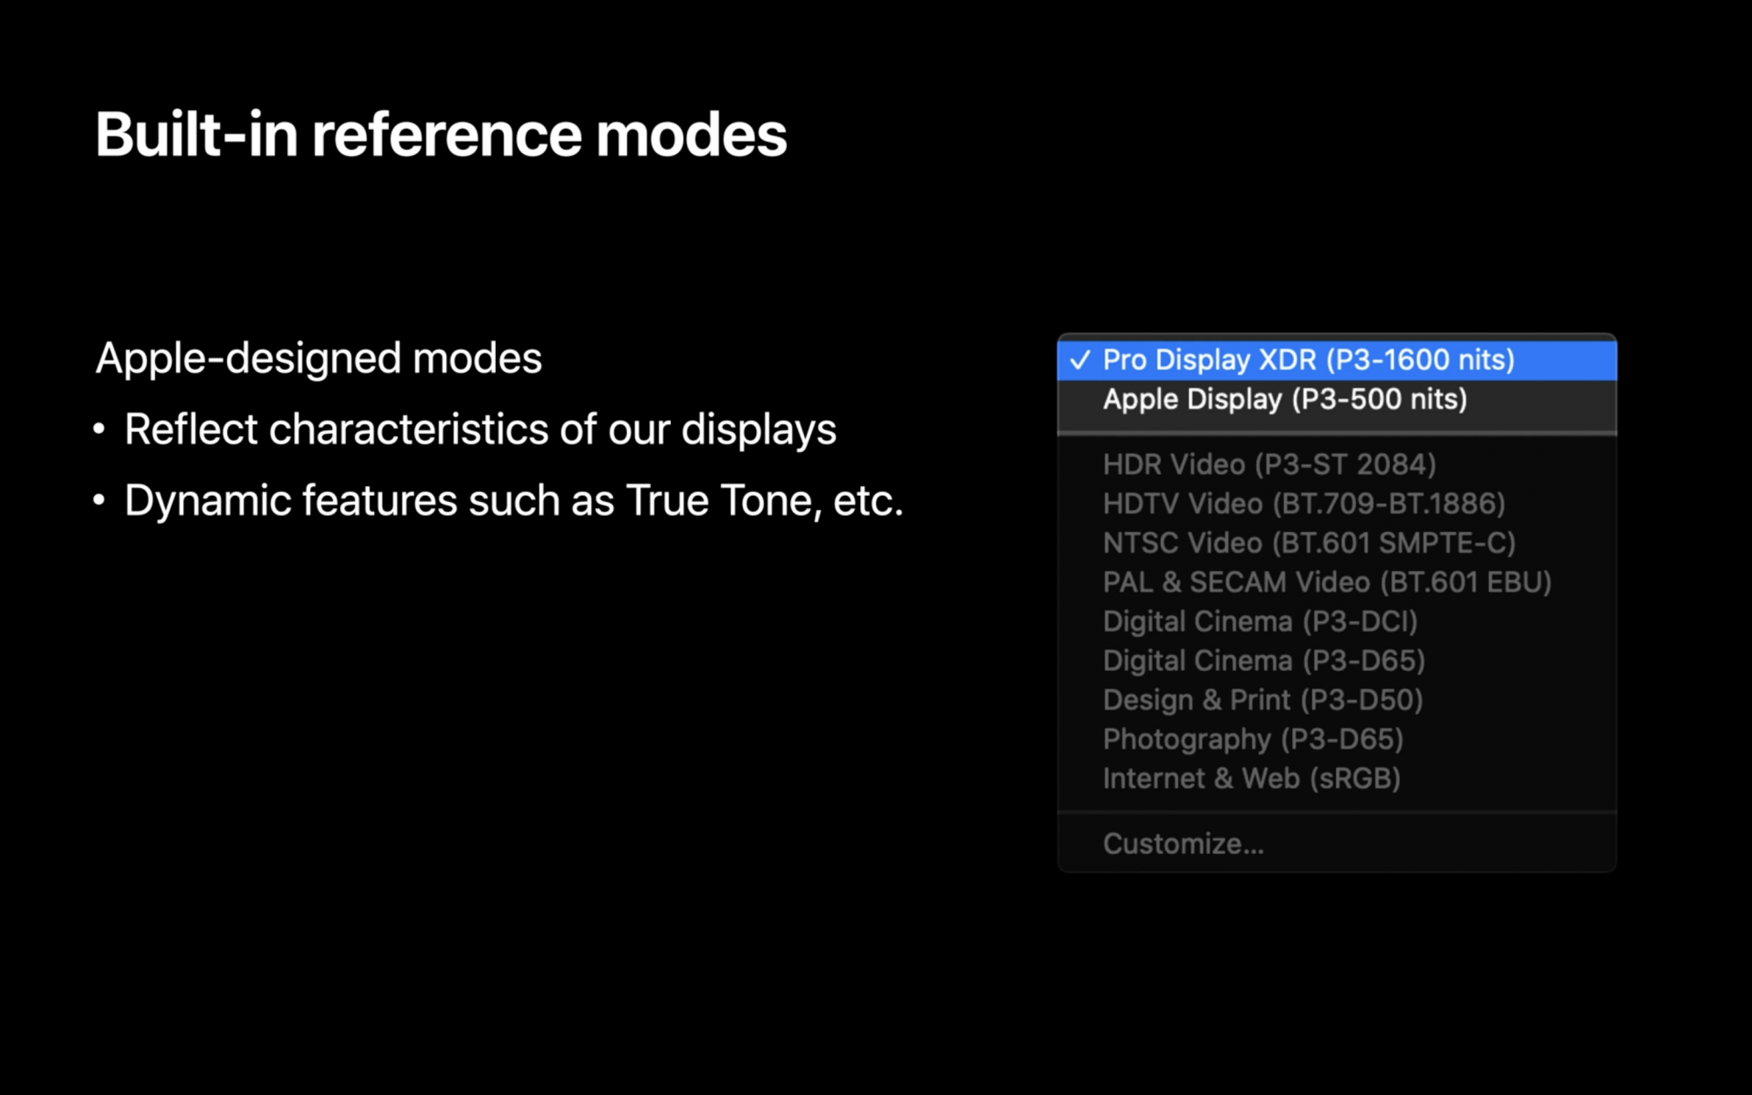
Task: Select Internet & Web (sRGB) preset
Action: click(x=1337, y=779)
